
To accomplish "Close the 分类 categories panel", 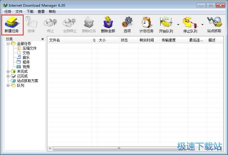I will (43, 39).
